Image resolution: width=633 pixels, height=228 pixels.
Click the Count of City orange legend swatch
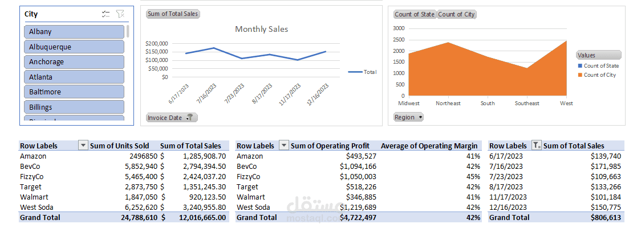[x=580, y=75]
